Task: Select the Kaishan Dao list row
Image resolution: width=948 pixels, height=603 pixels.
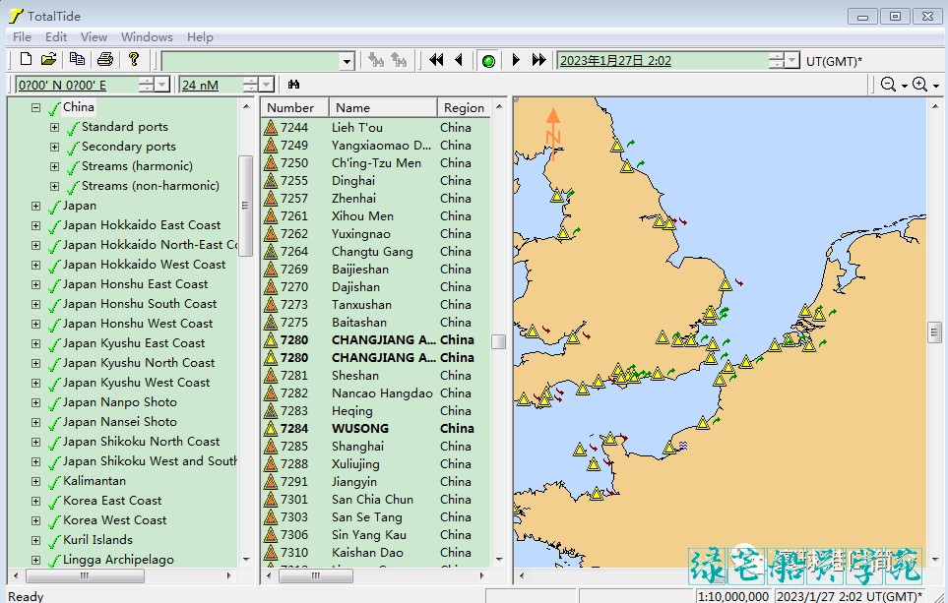Action: coord(375,552)
